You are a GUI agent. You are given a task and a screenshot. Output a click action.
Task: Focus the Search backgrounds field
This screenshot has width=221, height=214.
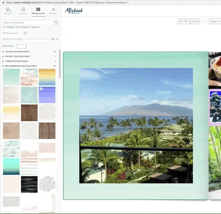[28, 22]
